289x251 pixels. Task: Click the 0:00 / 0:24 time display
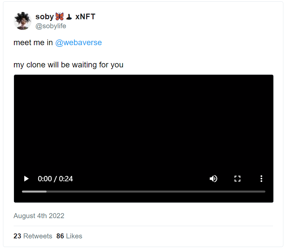[55, 179]
